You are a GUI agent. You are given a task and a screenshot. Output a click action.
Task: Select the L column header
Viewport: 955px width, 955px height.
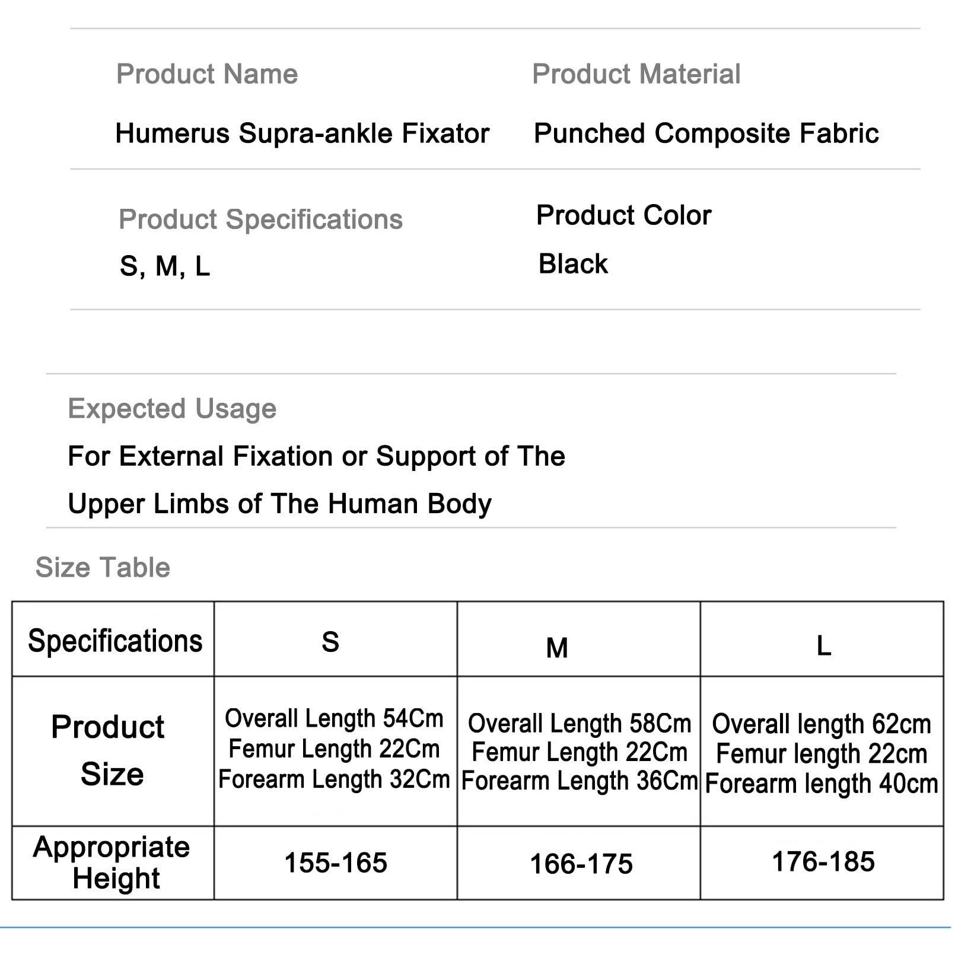823,646
